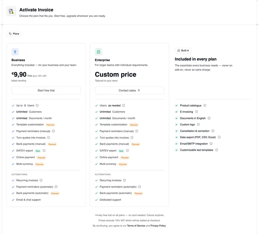Show info for Email/SMTP integration

[211, 143]
